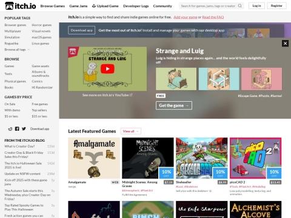
Task: See more on itch.io's YouTube link
Action: tap(107, 95)
